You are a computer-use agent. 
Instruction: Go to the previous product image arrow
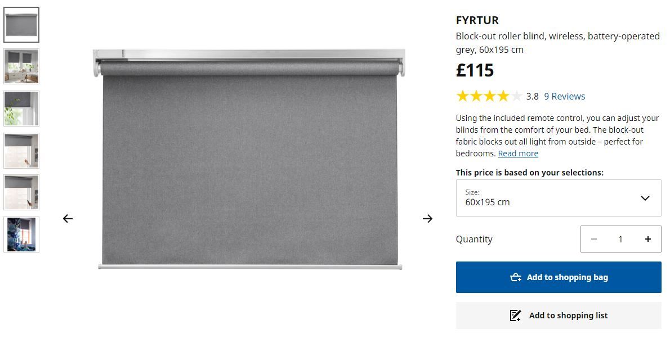tap(68, 219)
